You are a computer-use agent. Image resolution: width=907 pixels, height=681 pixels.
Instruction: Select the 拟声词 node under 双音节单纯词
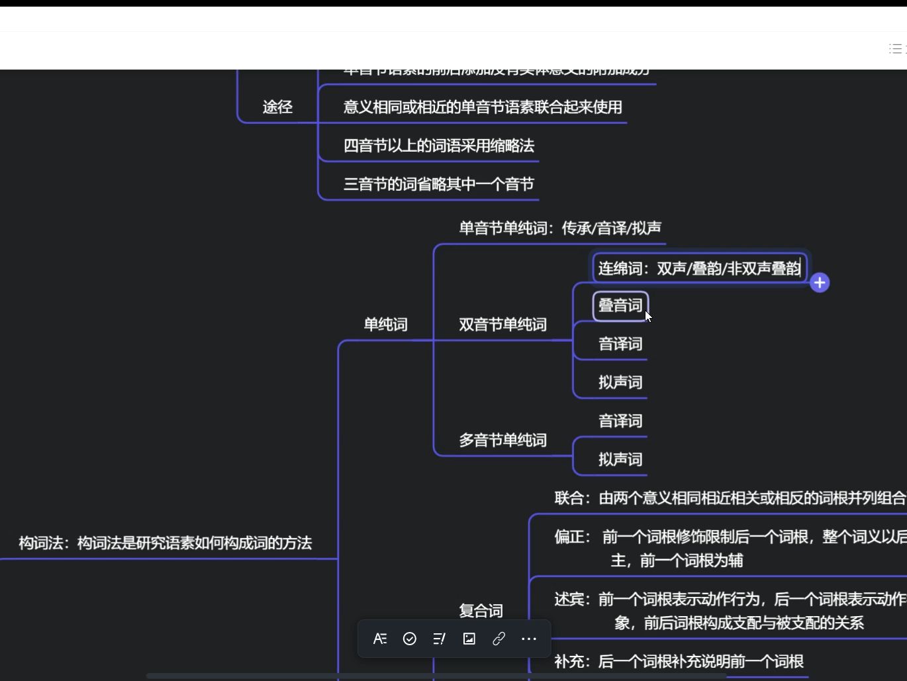620,382
